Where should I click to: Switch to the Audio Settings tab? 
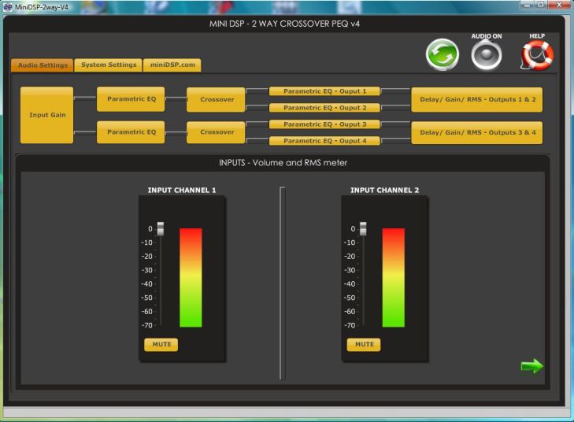coord(43,65)
